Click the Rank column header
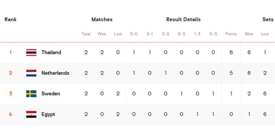Screen dimensions: 275x131 11,20
